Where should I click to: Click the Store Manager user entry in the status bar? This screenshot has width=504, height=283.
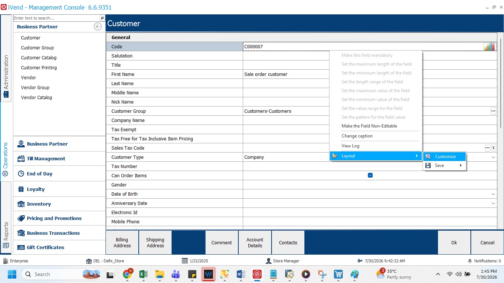[283, 261]
